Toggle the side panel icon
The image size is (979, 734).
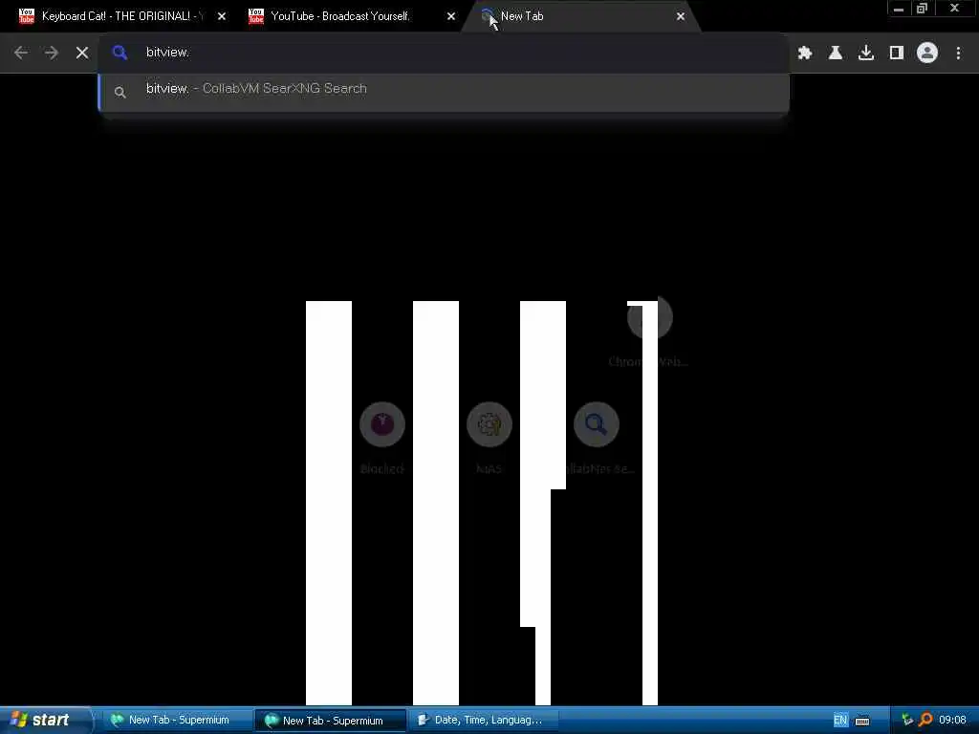pyautogui.click(x=897, y=54)
